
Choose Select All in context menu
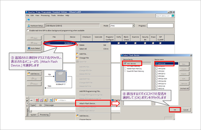point(93,49)
